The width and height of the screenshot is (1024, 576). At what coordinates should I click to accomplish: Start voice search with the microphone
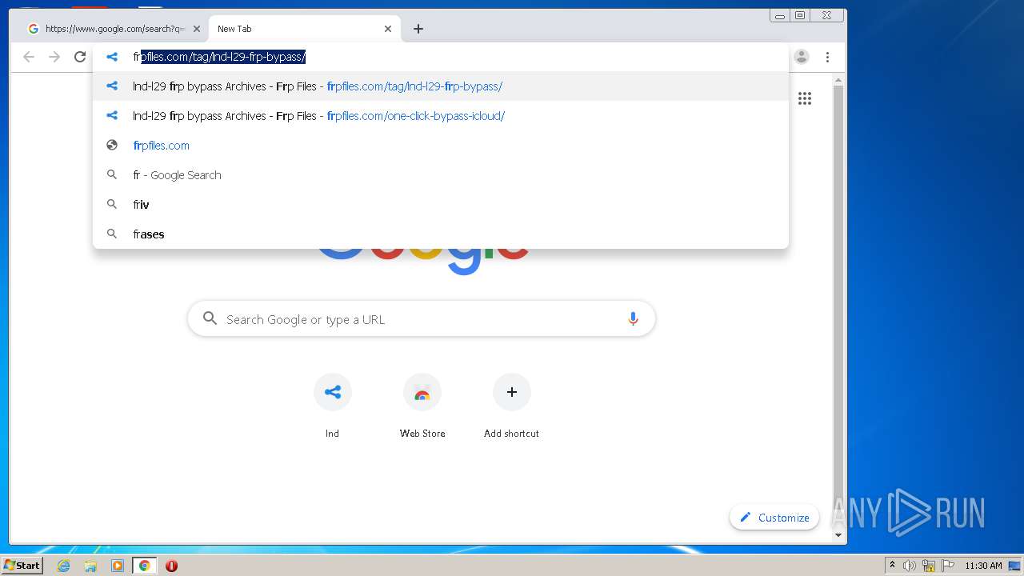tap(633, 319)
